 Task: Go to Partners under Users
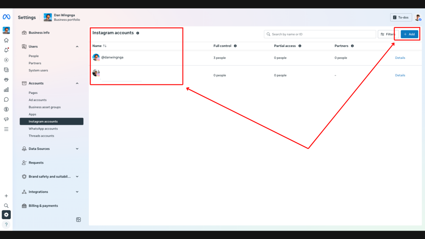35,63
